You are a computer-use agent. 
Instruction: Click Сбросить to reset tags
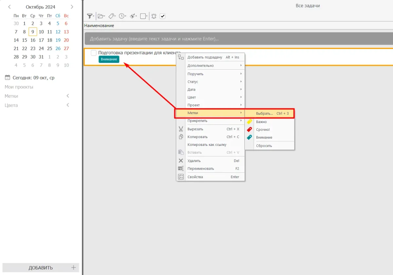pos(264,146)
